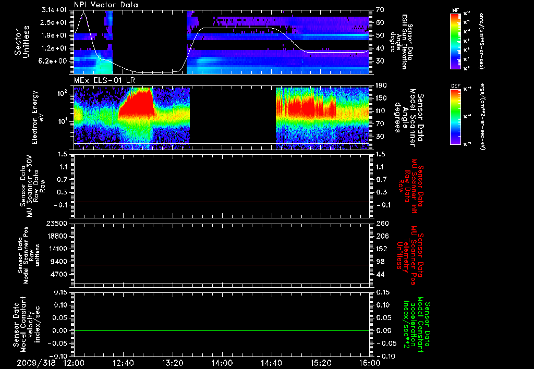Click the white sun elevation curve peak

coord(84,13)
